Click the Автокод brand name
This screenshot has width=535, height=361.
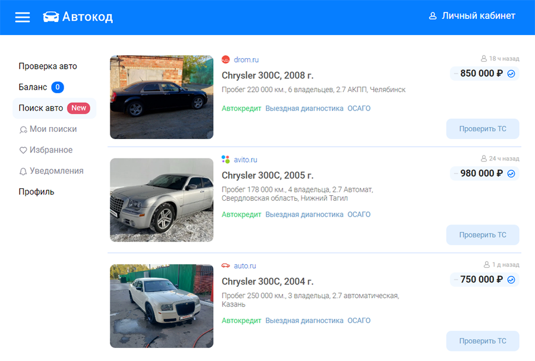click(x=87, y=17)
